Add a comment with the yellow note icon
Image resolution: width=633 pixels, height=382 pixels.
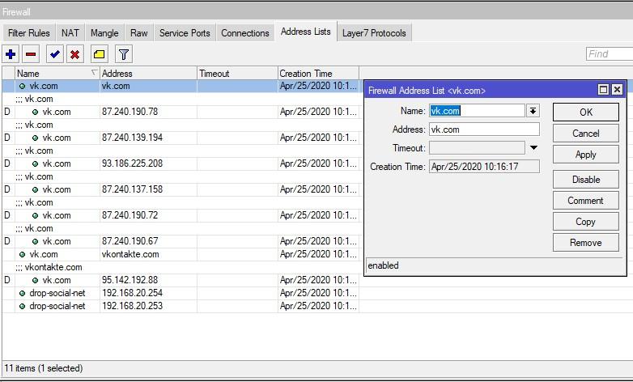click(100, 54)
